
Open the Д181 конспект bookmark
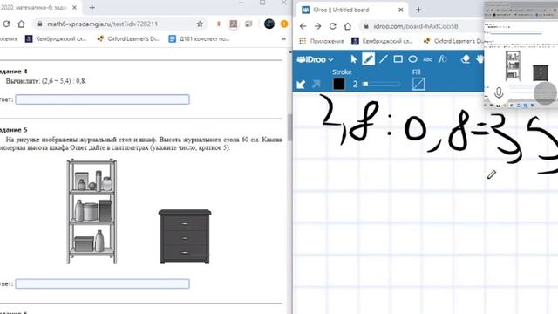coord(200,38)
